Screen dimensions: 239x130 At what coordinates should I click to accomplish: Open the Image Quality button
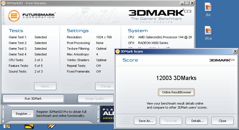[x=96, y=99]
